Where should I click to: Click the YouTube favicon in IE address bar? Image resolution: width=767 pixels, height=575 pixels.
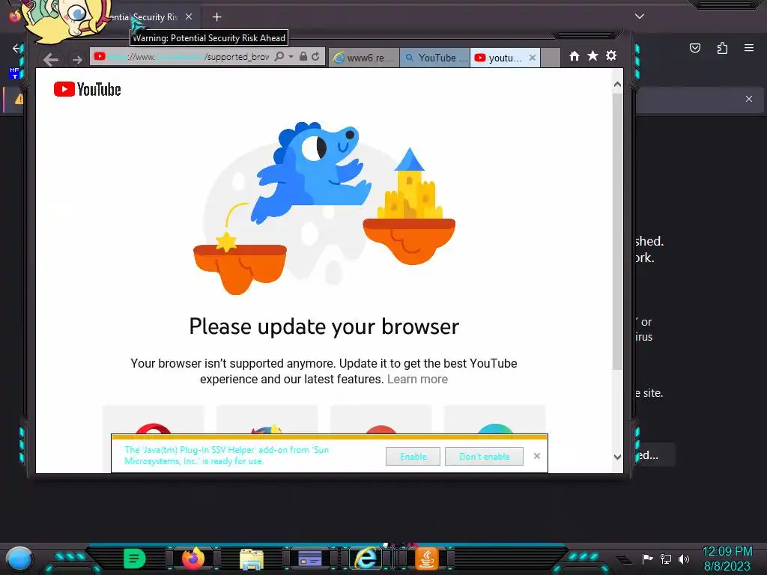pos(100,56)
